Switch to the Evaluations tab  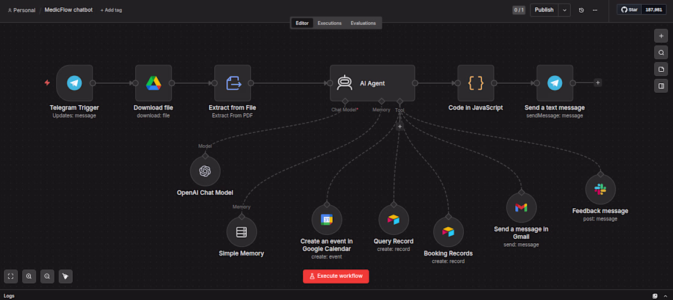coord(363,23)
